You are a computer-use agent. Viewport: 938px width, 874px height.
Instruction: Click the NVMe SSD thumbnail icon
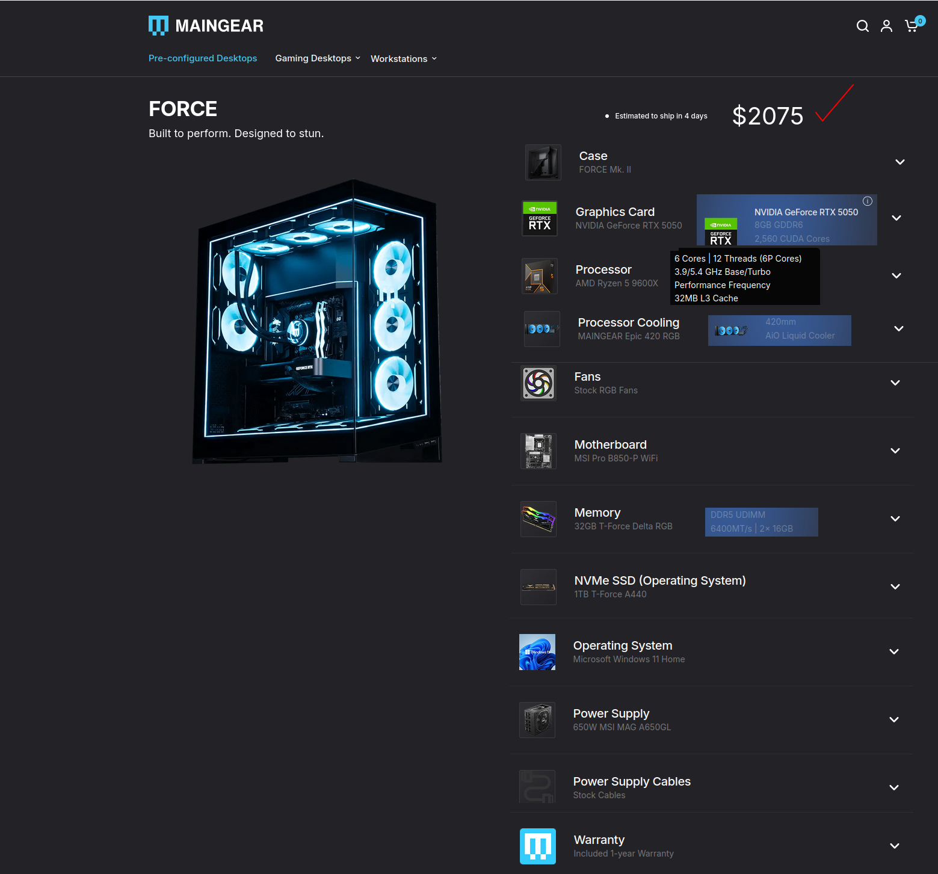[538, 587]
